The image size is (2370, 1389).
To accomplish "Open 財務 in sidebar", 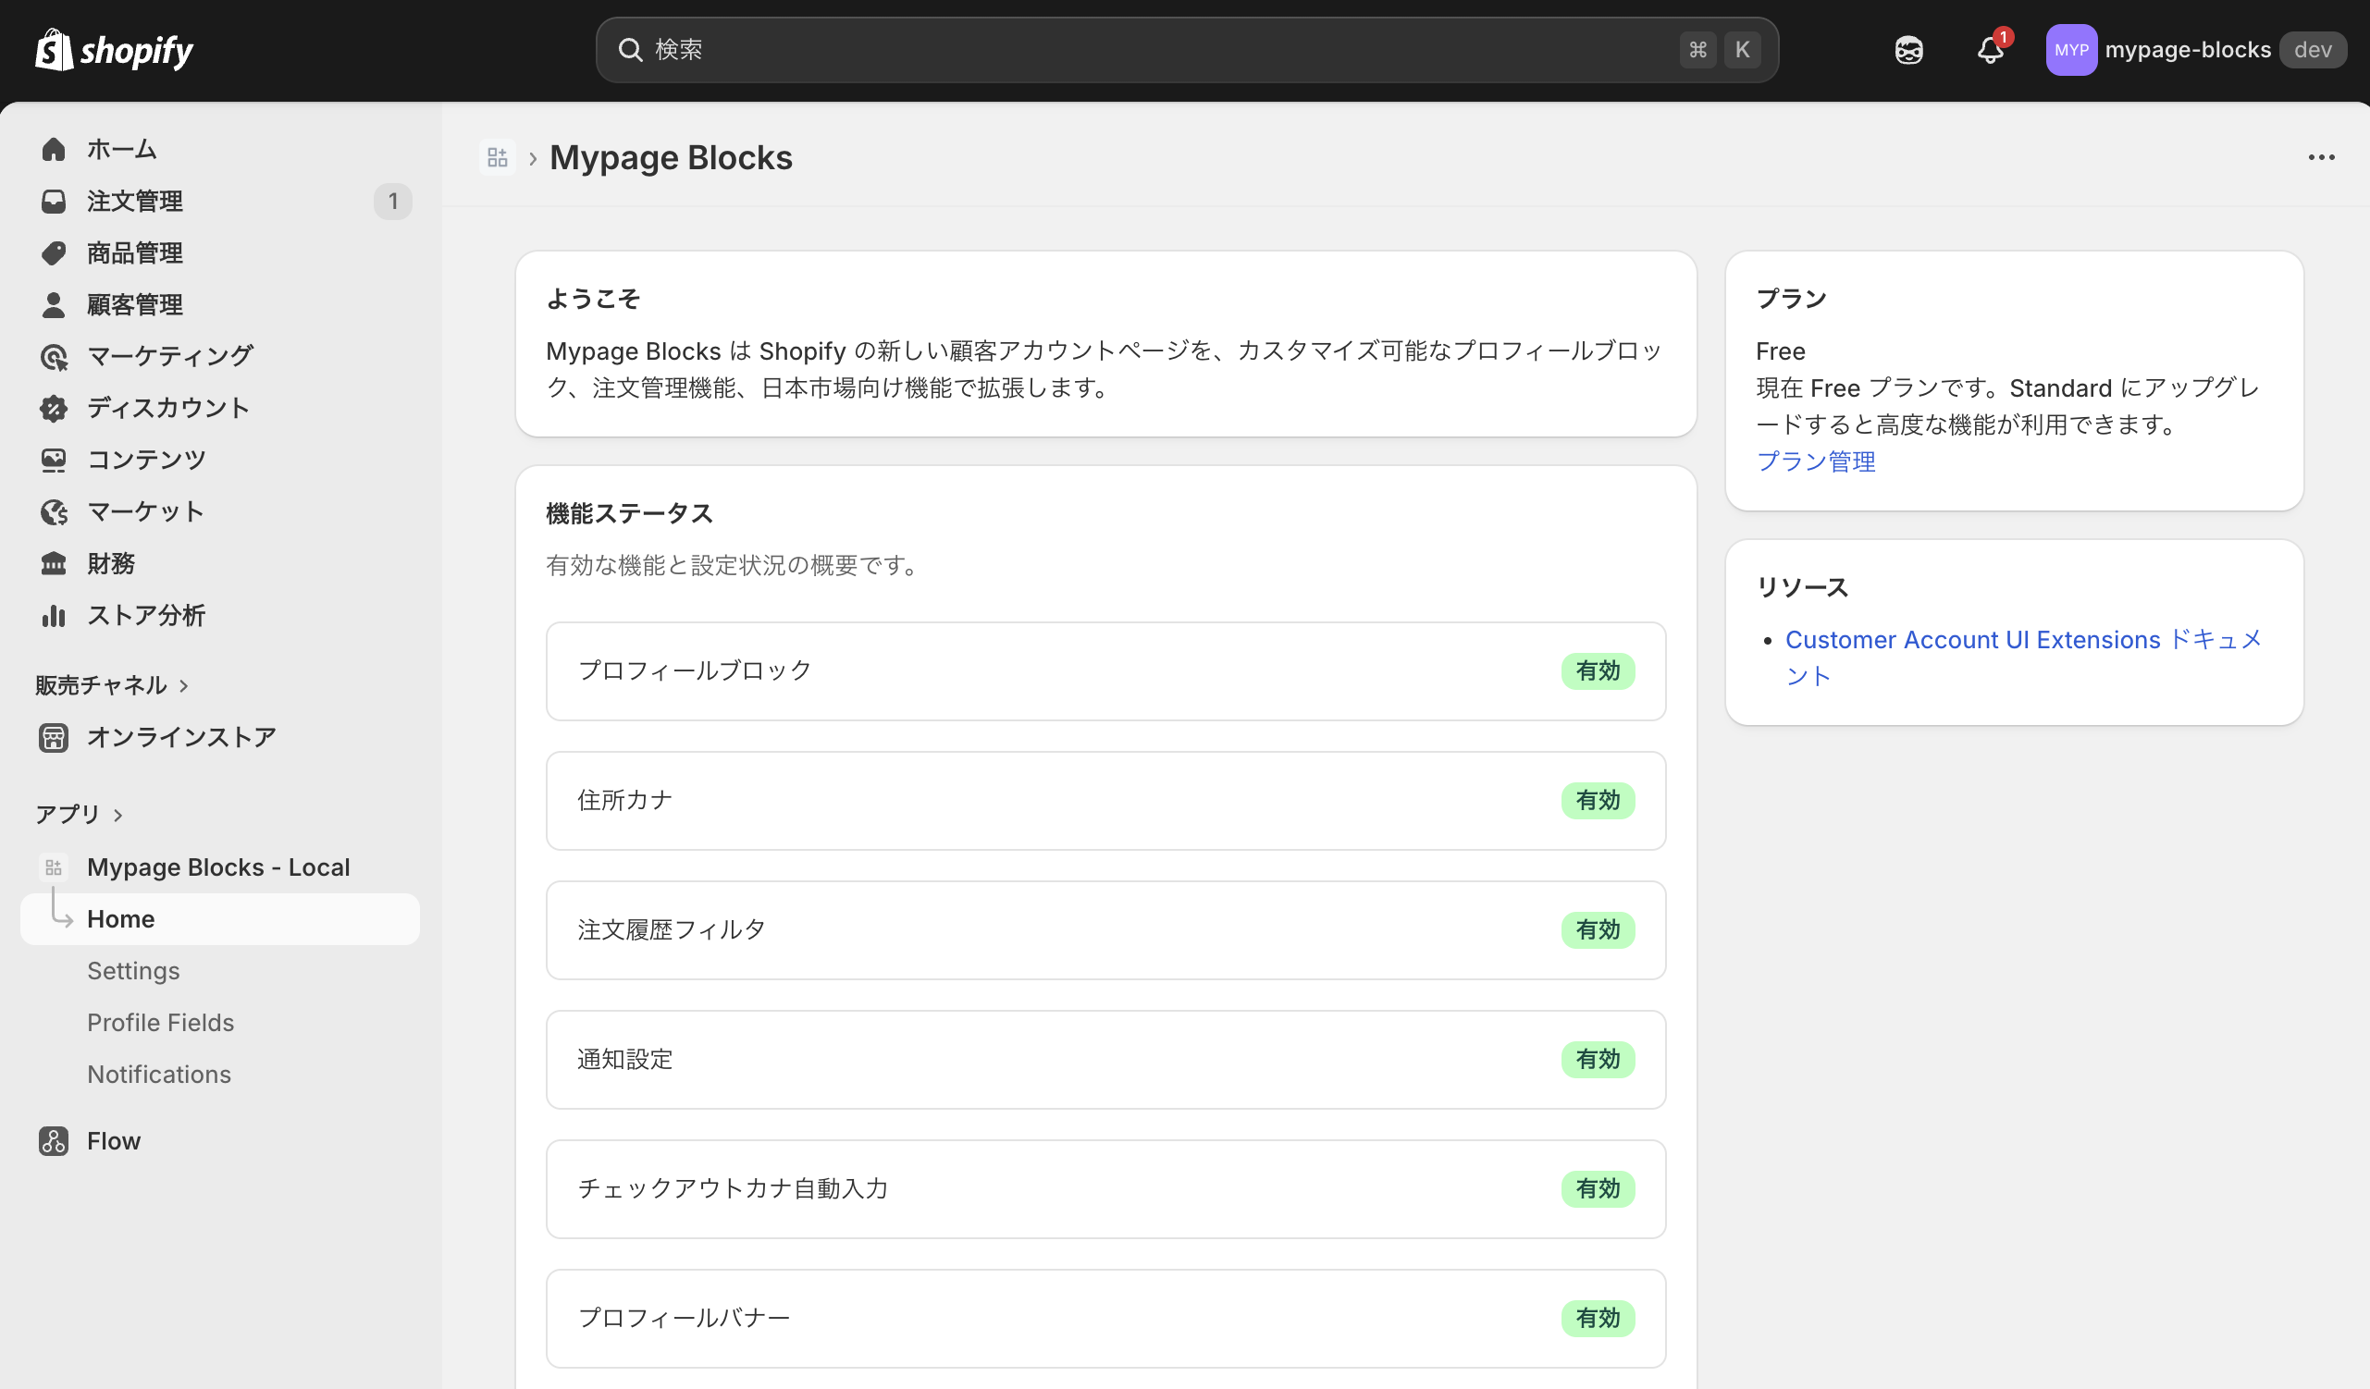I will tap(111, 563).
